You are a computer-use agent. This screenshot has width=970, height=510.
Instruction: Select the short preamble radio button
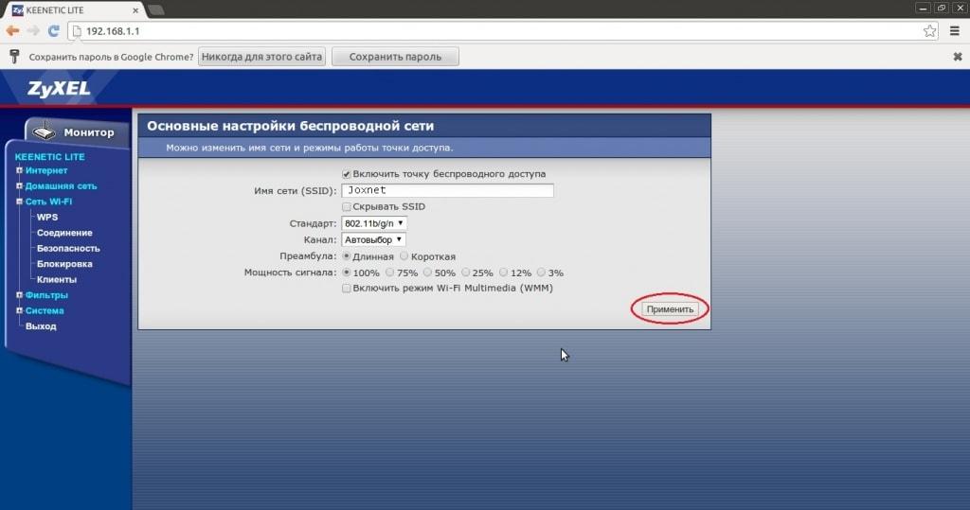tap(404, 255)
